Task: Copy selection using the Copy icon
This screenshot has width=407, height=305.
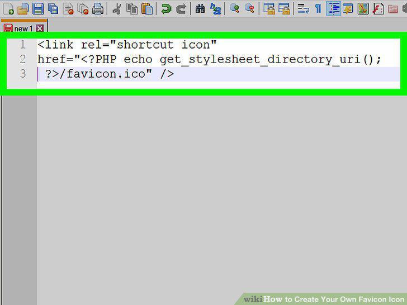Action: (x=132, y=8)
